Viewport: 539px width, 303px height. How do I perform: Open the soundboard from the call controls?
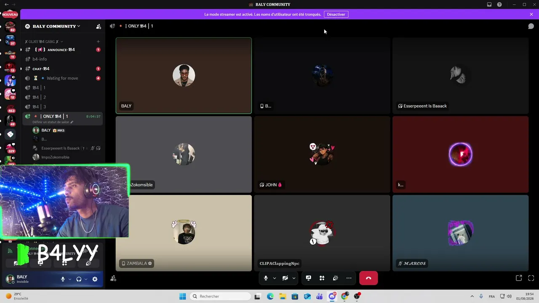click(x=336, y=278)
